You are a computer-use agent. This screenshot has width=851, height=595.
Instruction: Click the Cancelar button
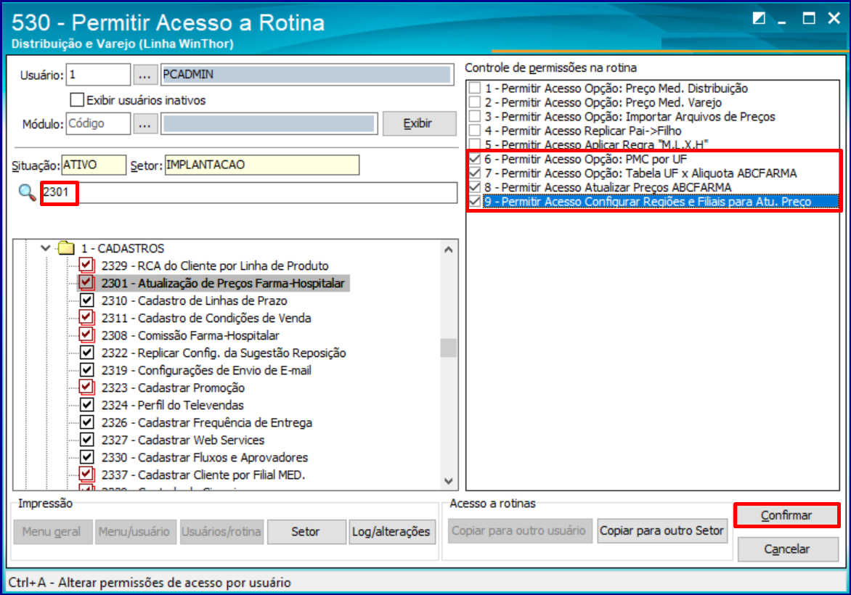pyautogui.click(x=788, y=549)
